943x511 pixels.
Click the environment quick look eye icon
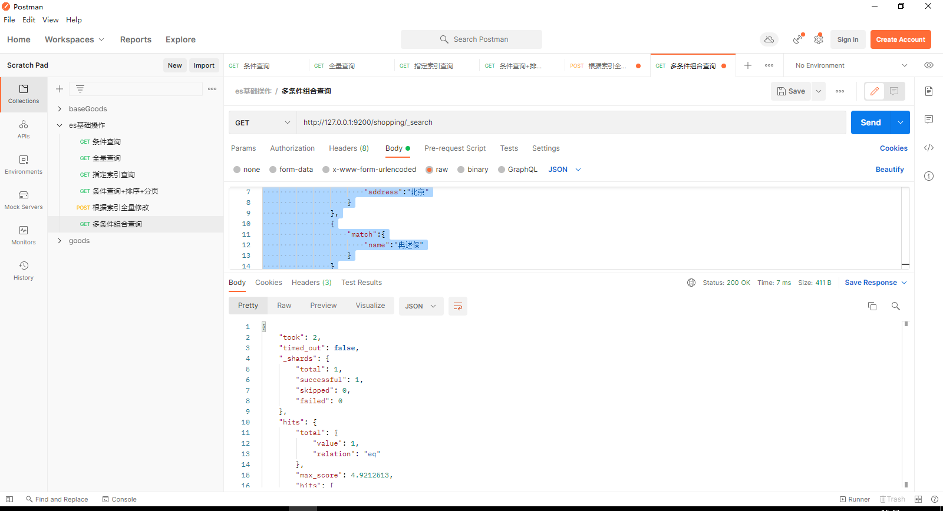pos(929,65)
